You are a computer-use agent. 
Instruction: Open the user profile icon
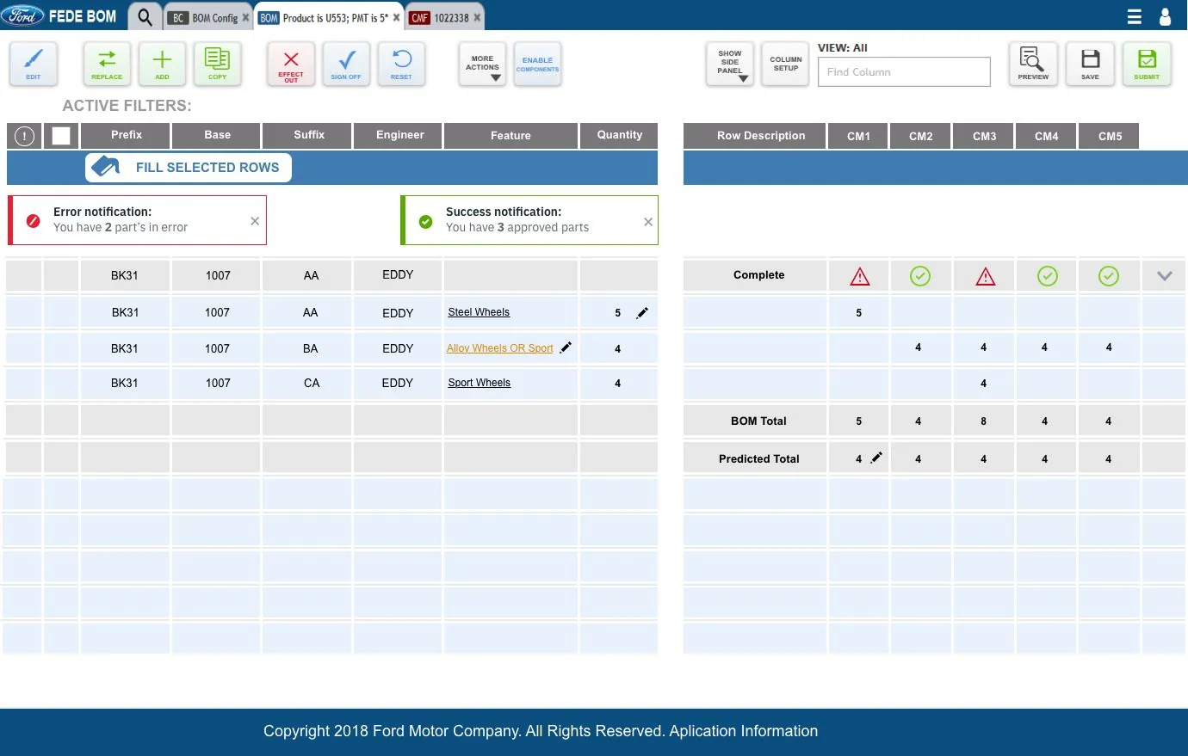tap(1166, 16)
